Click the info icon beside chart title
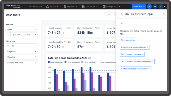Image resolution: width=171 pixels, height=96 pixels. click(89, 58)
